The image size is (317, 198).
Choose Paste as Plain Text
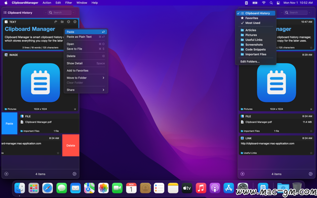pyautogui.click(x=86, y=36)
